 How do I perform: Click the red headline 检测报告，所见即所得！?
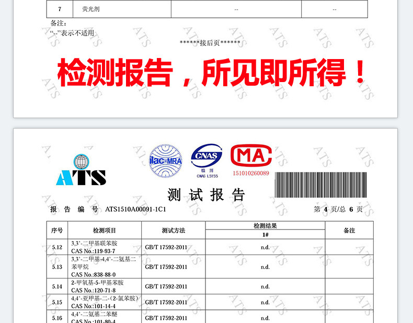pyautogui.click(x=211, y=73)
